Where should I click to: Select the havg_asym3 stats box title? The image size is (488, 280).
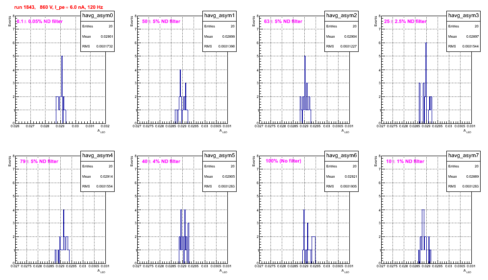(464, 16)
